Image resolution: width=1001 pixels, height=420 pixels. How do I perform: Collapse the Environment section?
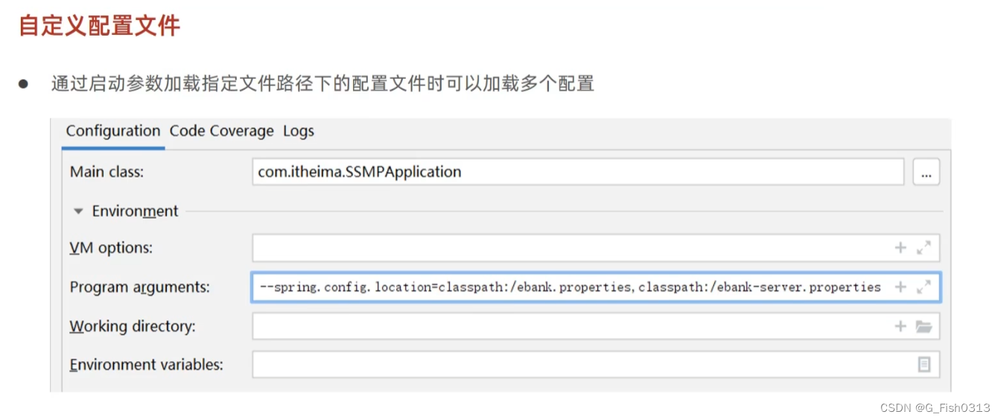click(x=79, y=211)
